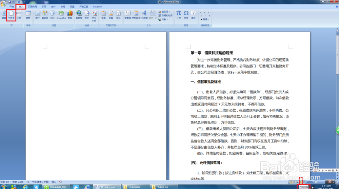Open the 2-制度文件 folder in taskbar

(163, 187)
